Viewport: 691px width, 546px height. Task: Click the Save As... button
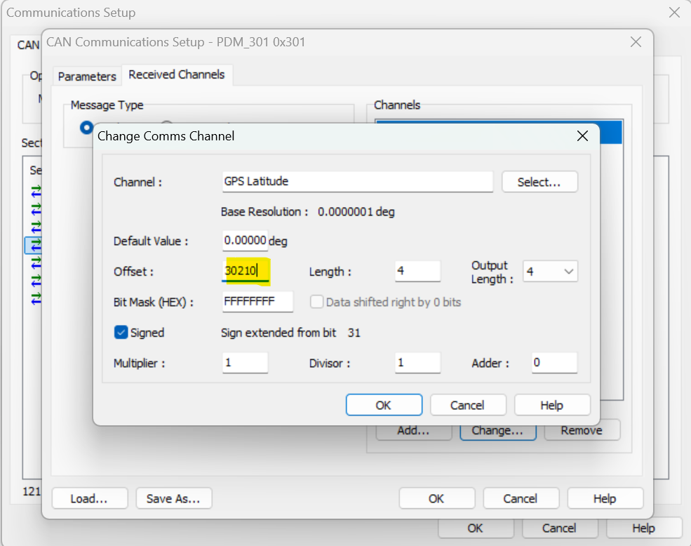[x=173, y=499]
